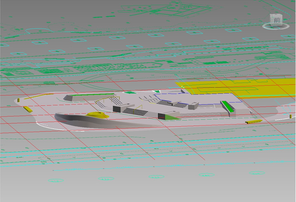Click the ViewCube's narrow left side face

pos(271,20)
